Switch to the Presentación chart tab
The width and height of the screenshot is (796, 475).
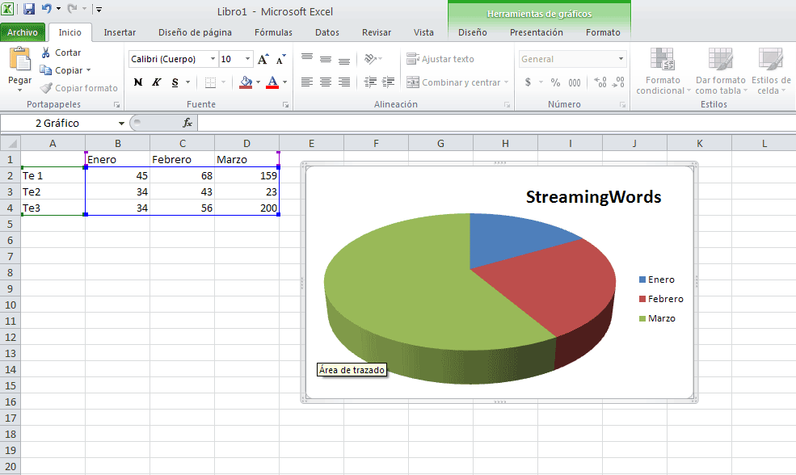coord(536,32)
